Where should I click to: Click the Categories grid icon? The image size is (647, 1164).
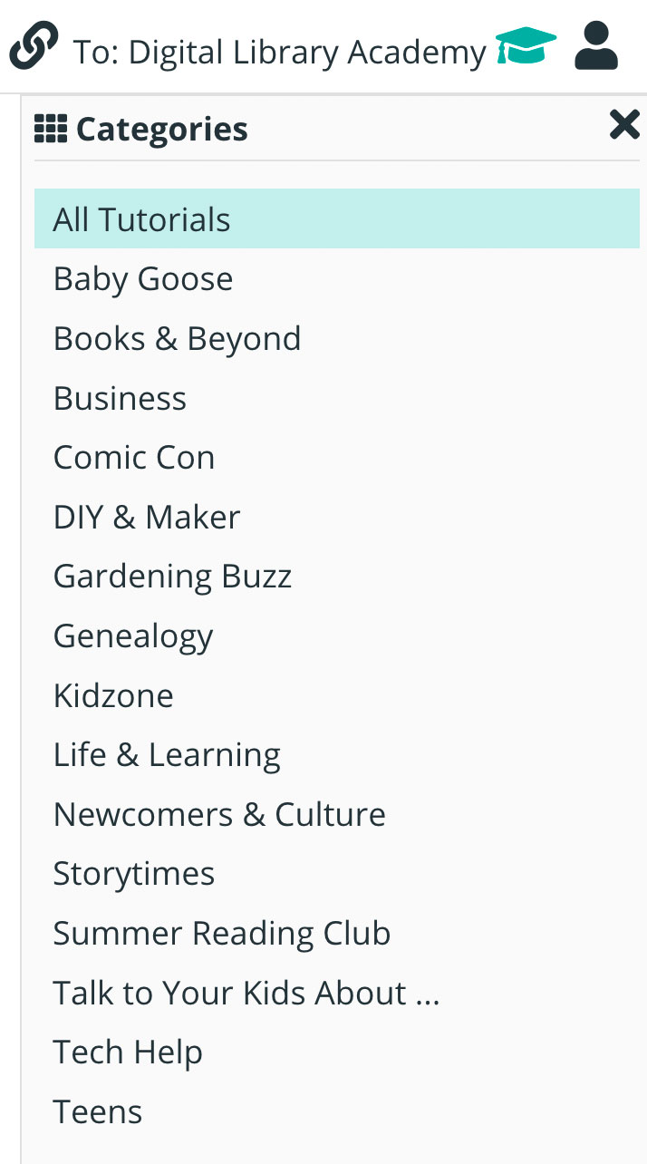tap(51, 129)
